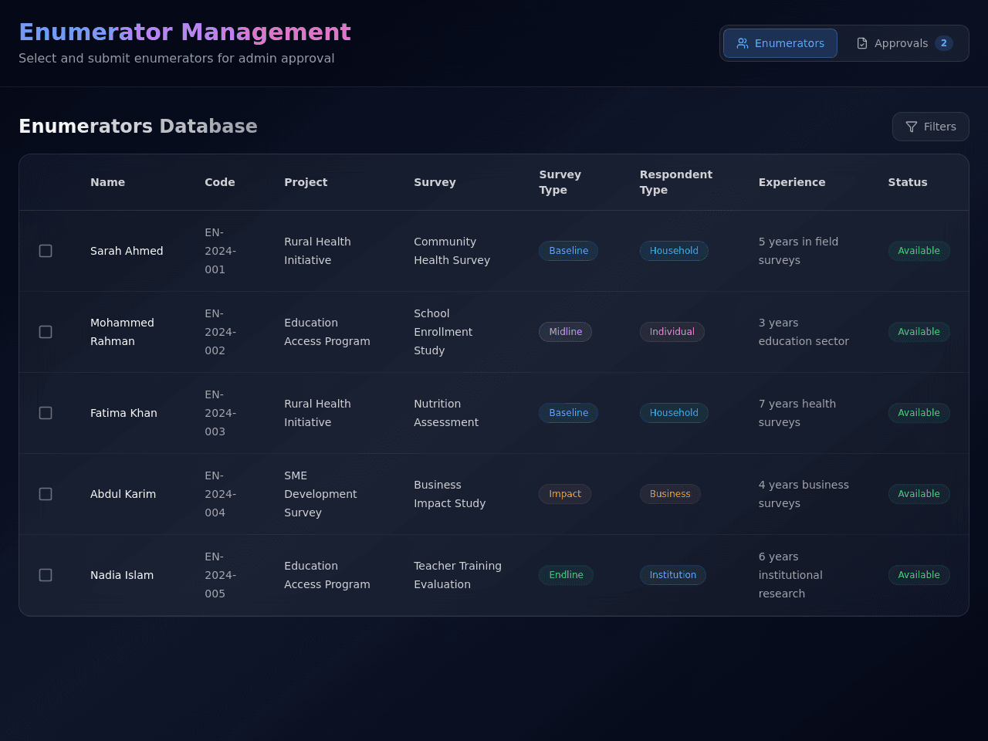Screen dimensions: 988x741
Task: Click the Status column header
Action: click(908, 182)
